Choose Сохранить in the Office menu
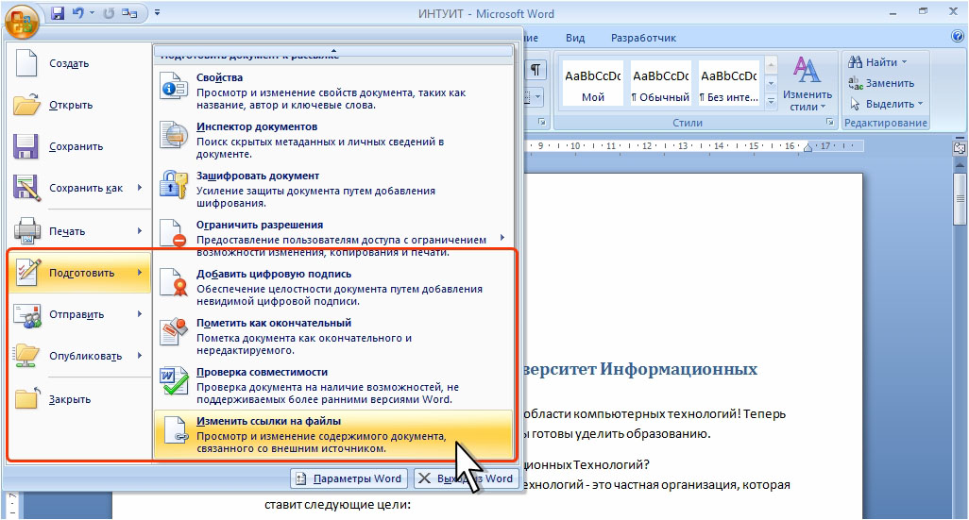The image size is (969, 520). tap(79, 146)
